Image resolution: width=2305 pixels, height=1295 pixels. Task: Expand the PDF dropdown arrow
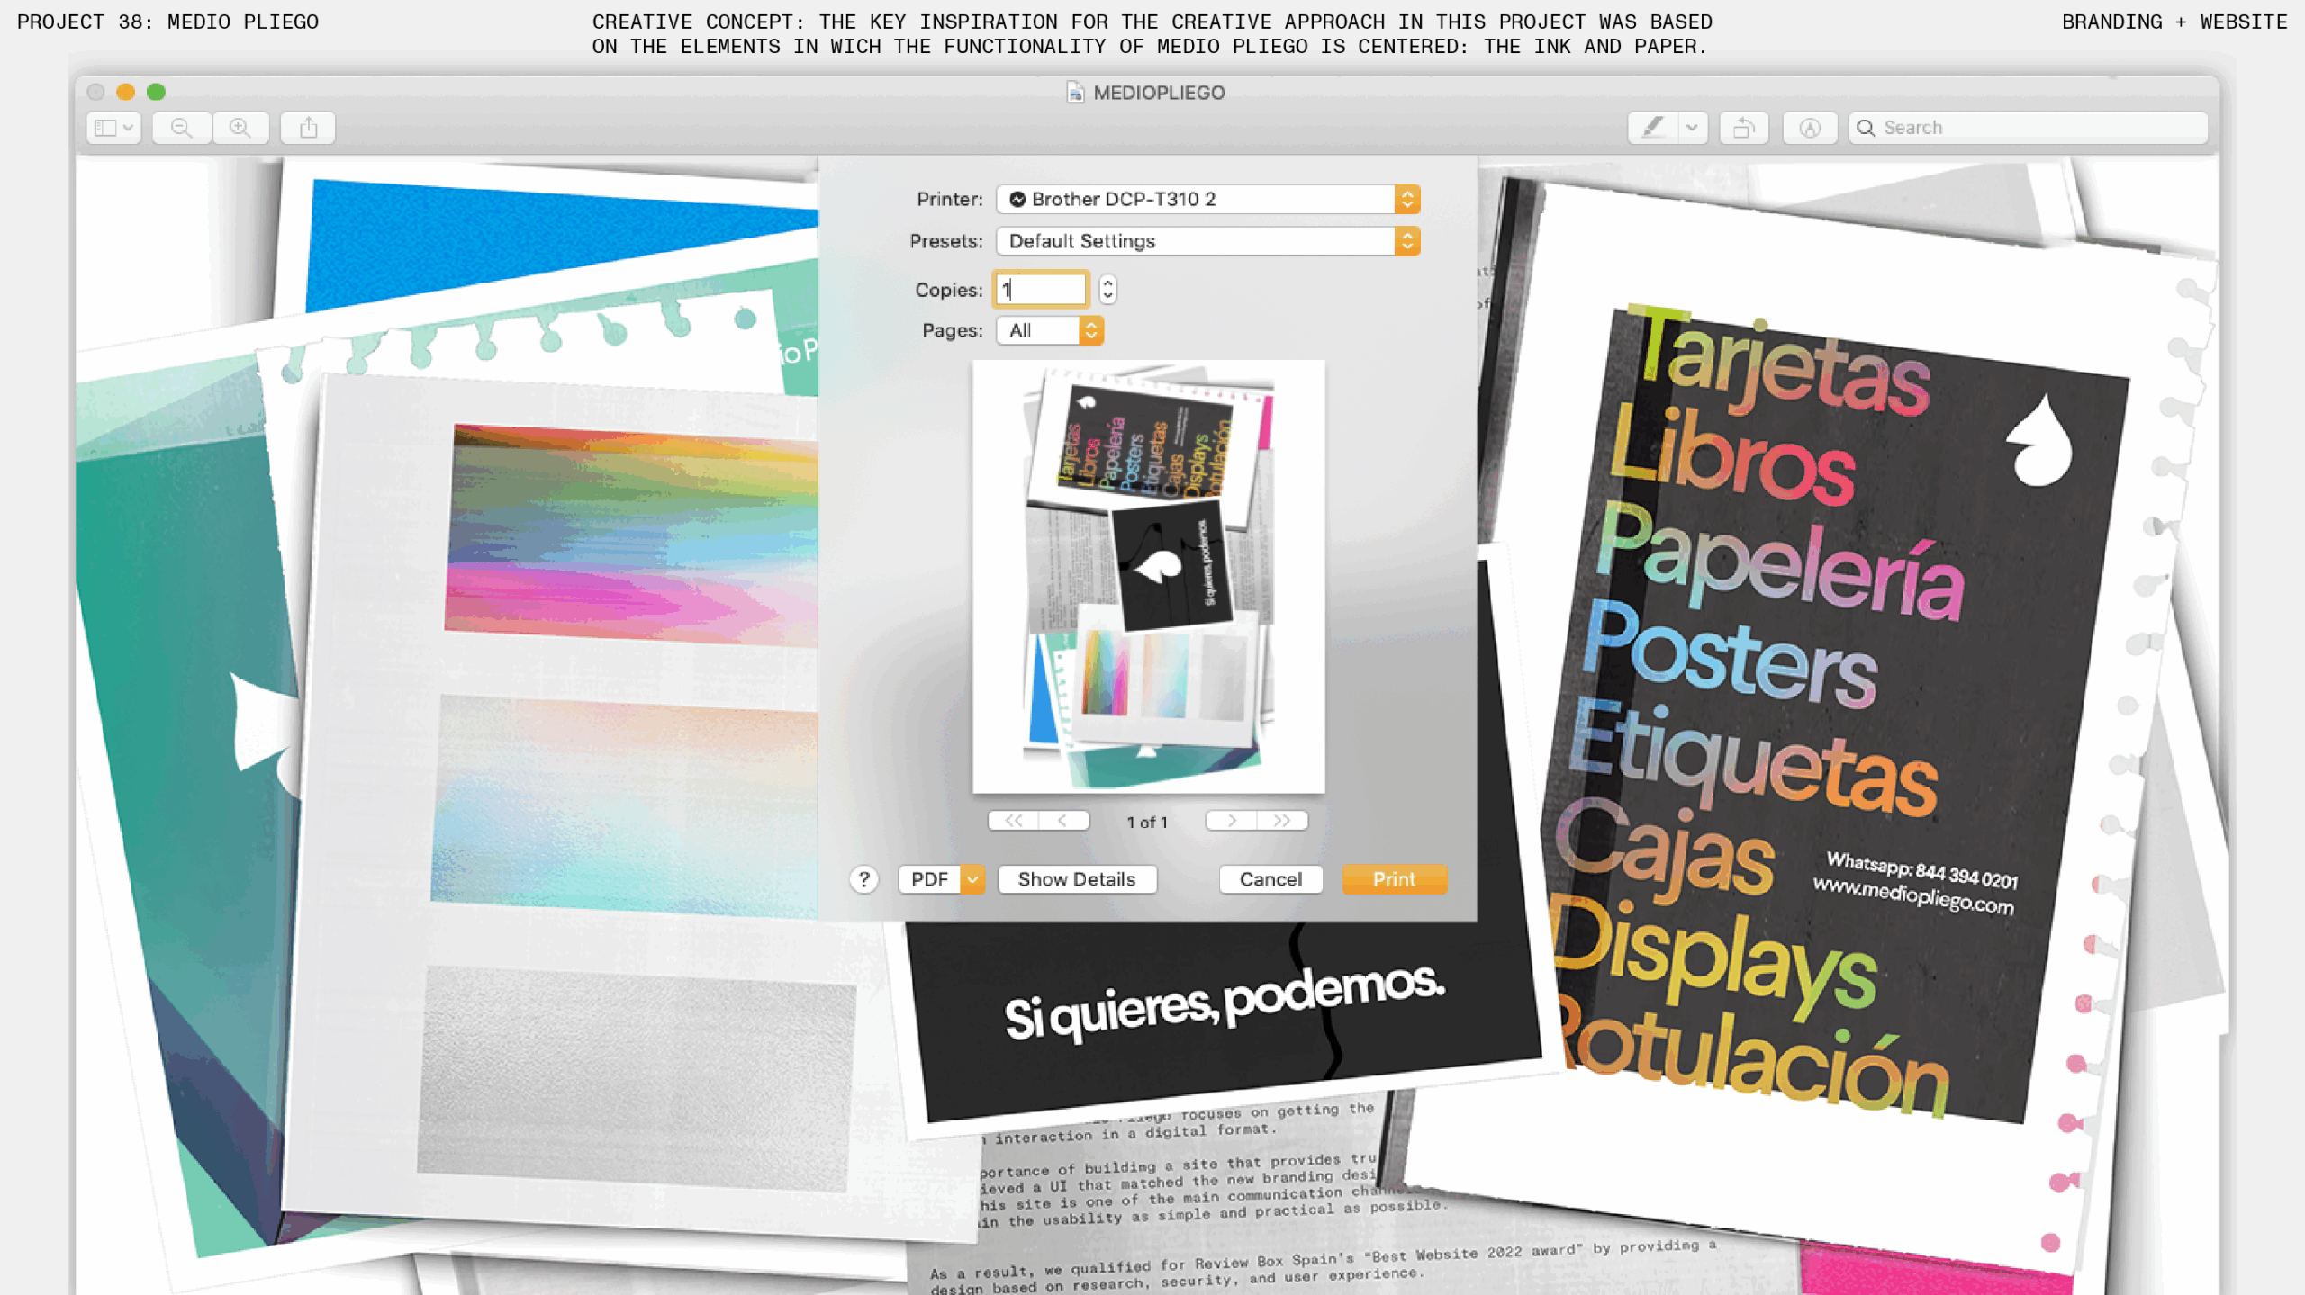click(972, 880)
